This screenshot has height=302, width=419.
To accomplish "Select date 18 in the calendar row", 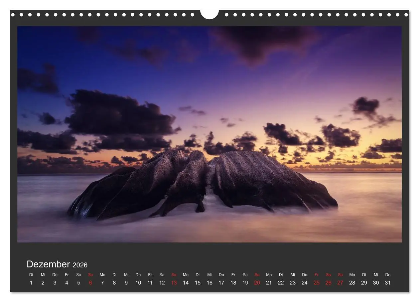I will [233, 283].
